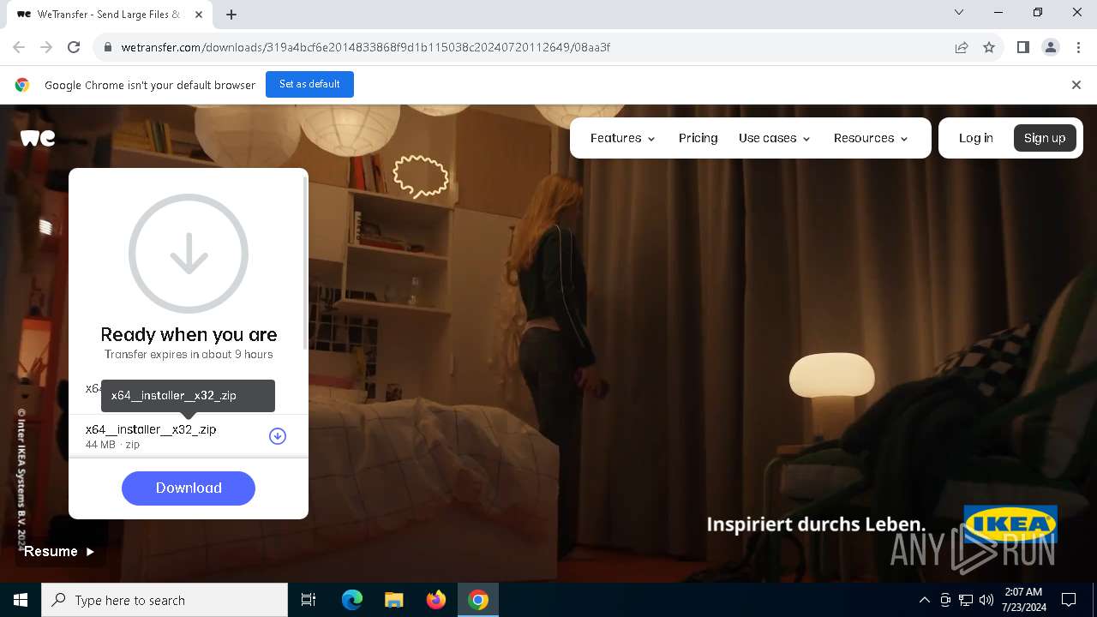
Task: Open the IKEA advertisement logo
Action: (x=1010, y=524)
